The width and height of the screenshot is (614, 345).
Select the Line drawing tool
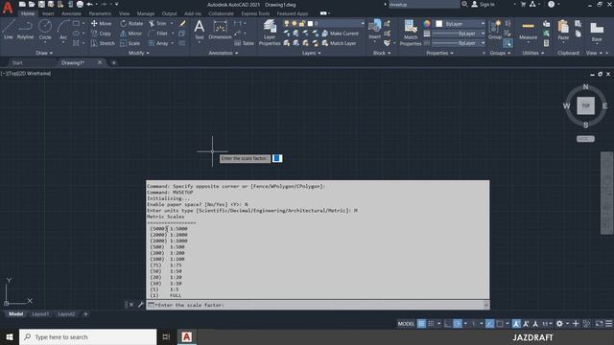pyautogui.click(x=9, y=30)
